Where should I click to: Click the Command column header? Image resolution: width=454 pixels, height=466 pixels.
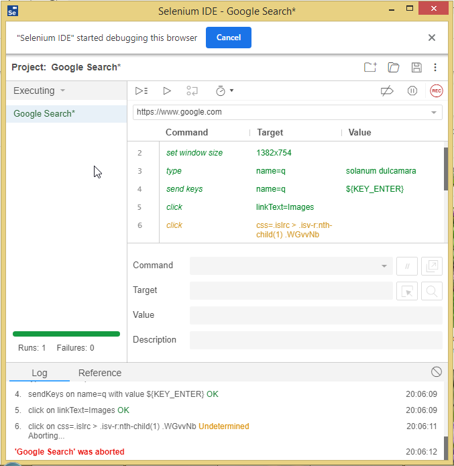coord(186,132)
